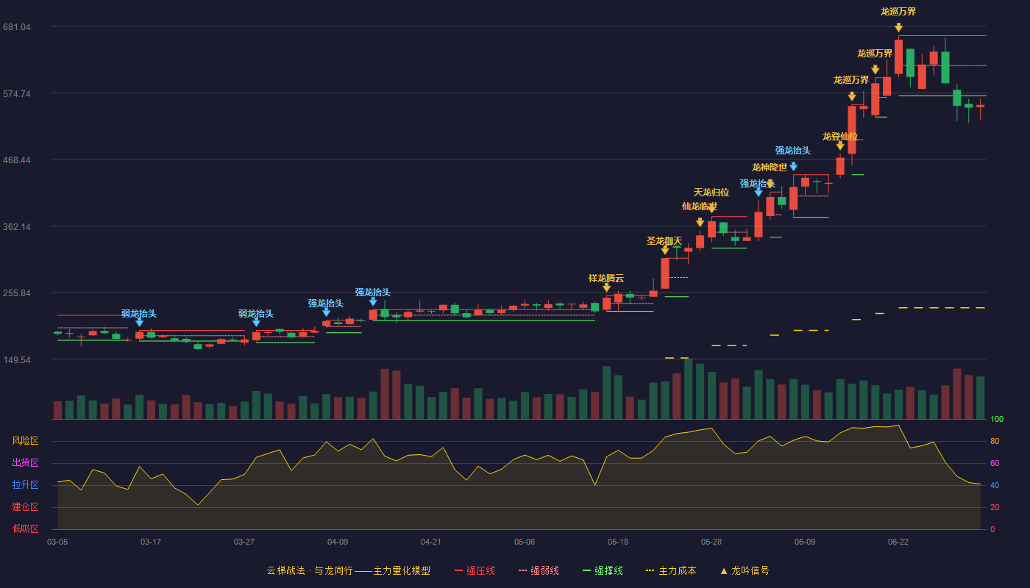Click the 03-05 date label
The width and height of the screenshot is (1030, 588).
click(57, 542)
